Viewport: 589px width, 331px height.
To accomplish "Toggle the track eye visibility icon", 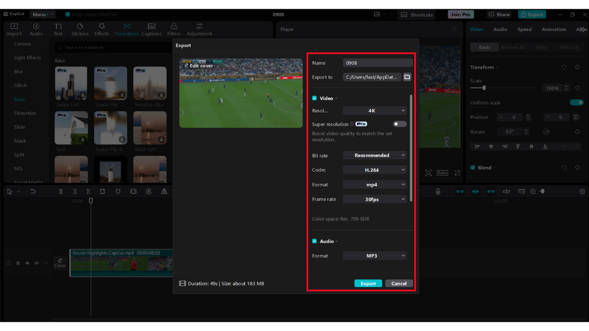I will coord(27,263).
